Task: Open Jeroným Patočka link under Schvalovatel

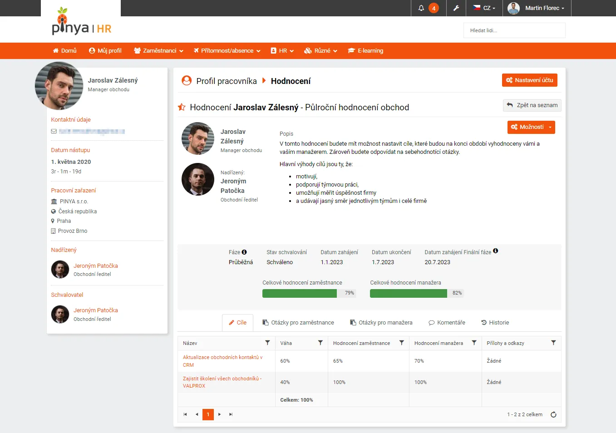Action: 96,310
